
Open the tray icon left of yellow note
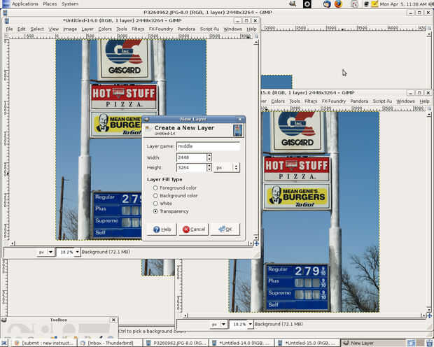click(367, 4)
